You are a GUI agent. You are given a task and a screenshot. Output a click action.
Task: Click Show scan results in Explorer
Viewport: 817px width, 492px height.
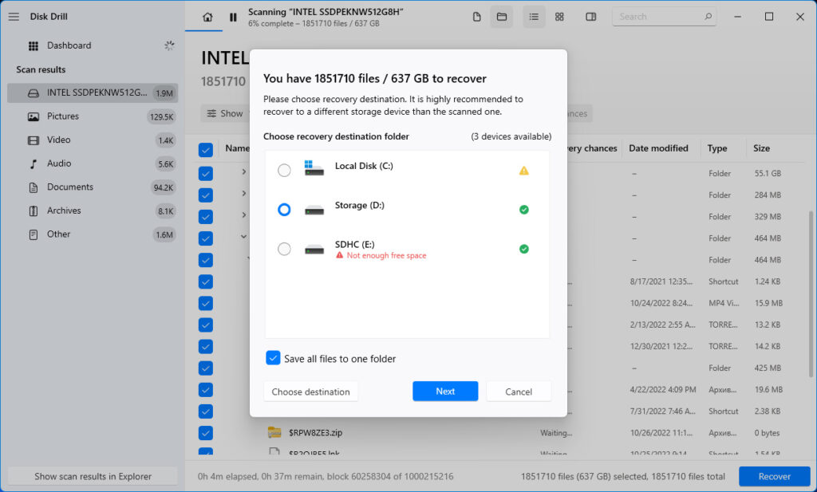pos(91,475)
